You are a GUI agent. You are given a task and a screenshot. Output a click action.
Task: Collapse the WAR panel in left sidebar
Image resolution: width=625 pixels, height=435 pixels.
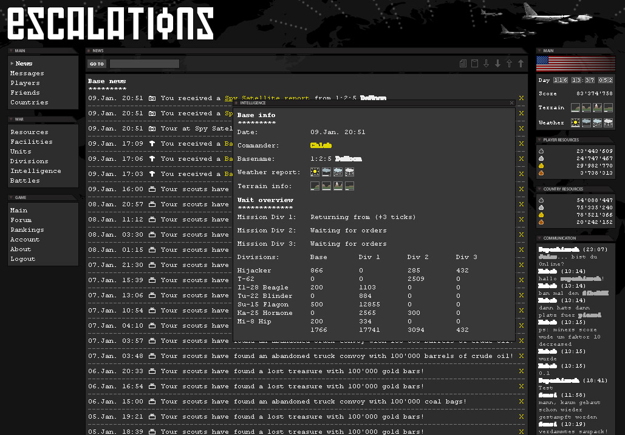pyautogui.click(x=11, y=120)
